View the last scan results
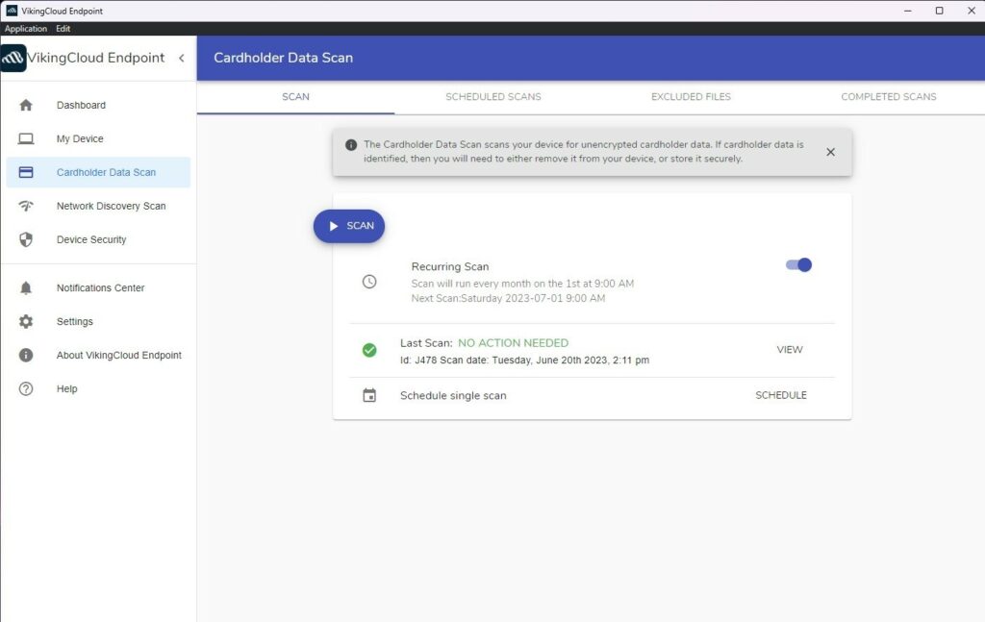Viewport: 985px width, 622px height. tap(789, 349)
